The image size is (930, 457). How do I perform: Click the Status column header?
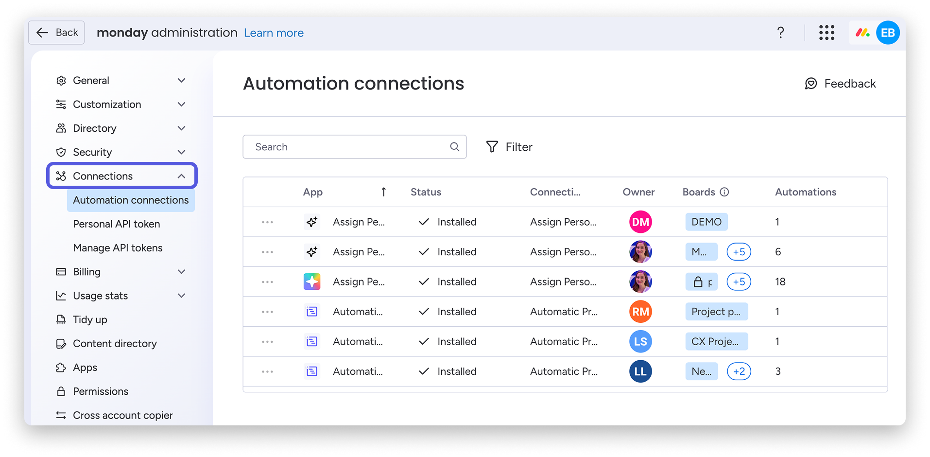tap(426, 192)
